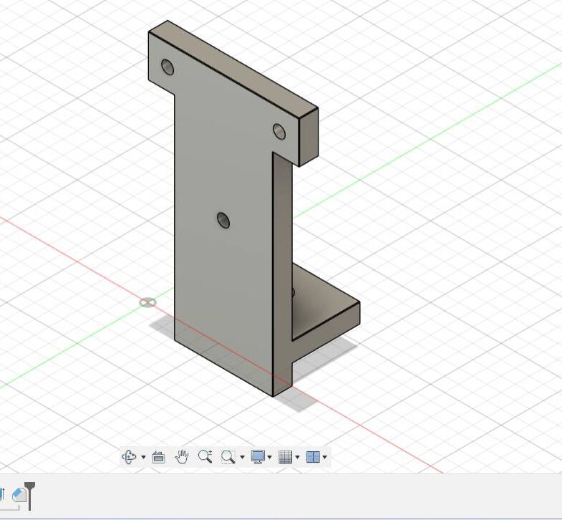Click the Viewports layout icon
562x520 pixels.
312,457
